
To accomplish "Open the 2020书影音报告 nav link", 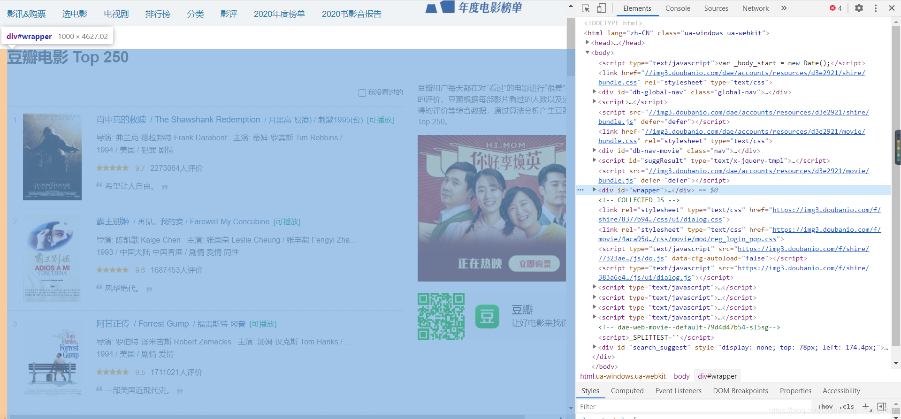I will (351, 14).
